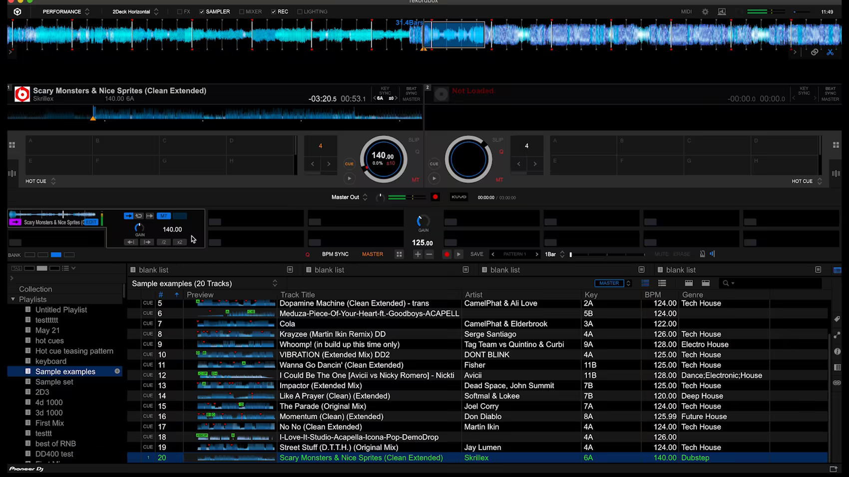Open the hot cues playlist
The image size is (849, 477).
[x=49, y=341]
